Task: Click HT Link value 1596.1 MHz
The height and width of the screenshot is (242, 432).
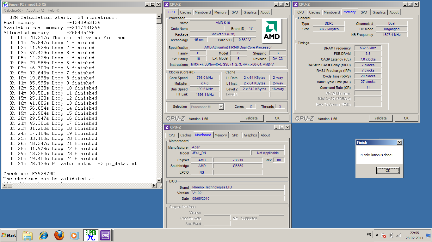Action: click(x=205, y=95)
